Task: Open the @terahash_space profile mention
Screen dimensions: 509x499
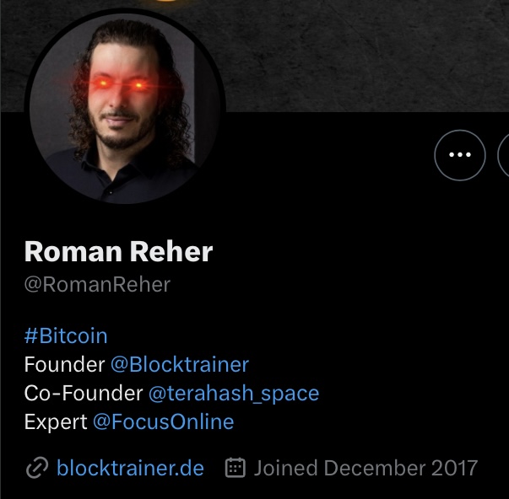Action: pos(234,394)
